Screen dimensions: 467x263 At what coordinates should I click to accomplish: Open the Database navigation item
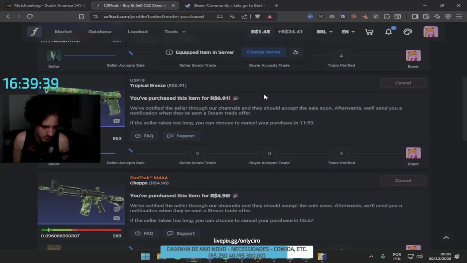click(100, 32)
